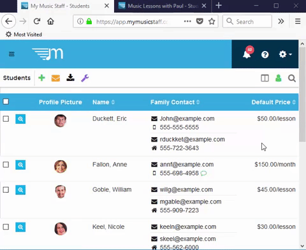Sort by Default Price column
Viewport: 306px width, 250px height.
273,102
